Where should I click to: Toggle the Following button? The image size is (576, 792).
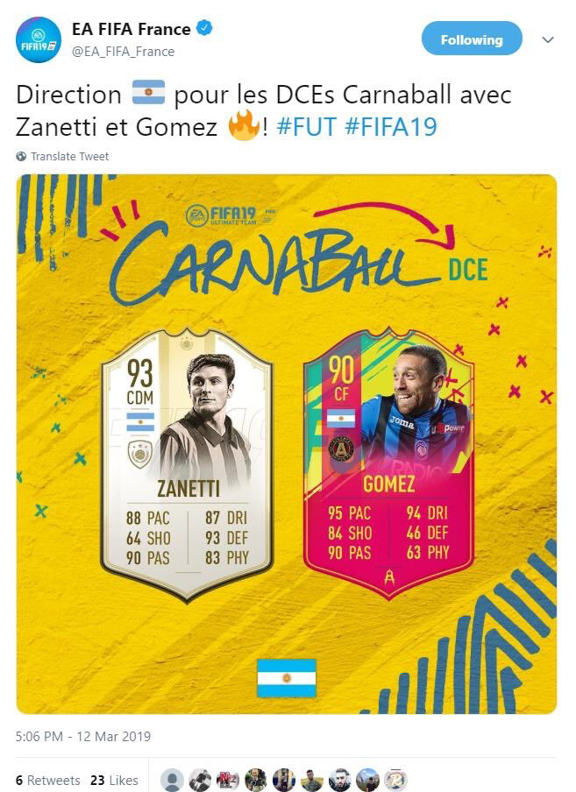[x=472, y=39]
